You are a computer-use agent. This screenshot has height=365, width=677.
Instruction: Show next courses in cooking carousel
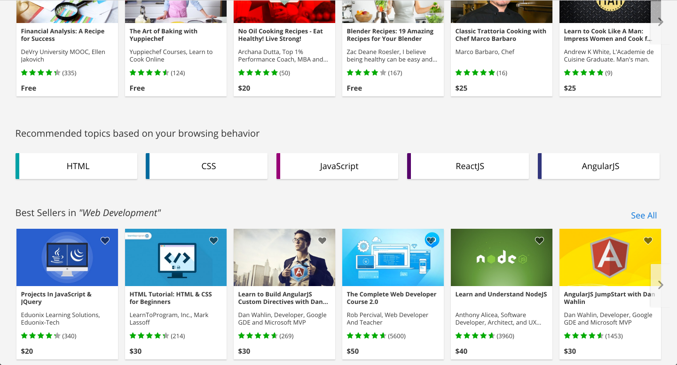point(660,22)
